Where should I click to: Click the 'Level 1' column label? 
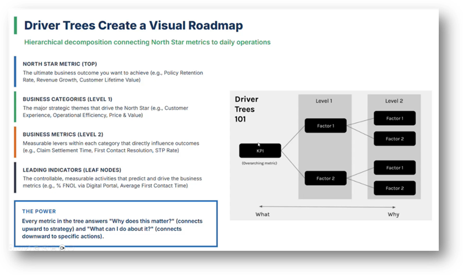[324, 101]
